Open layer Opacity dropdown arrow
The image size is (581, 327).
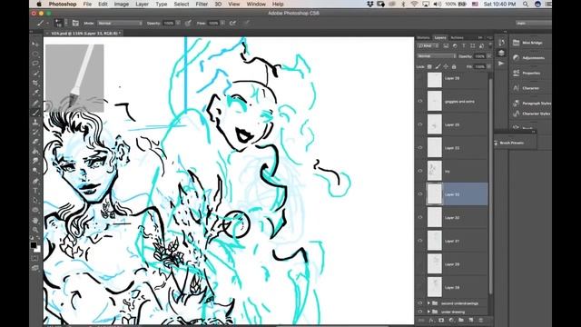488,56
